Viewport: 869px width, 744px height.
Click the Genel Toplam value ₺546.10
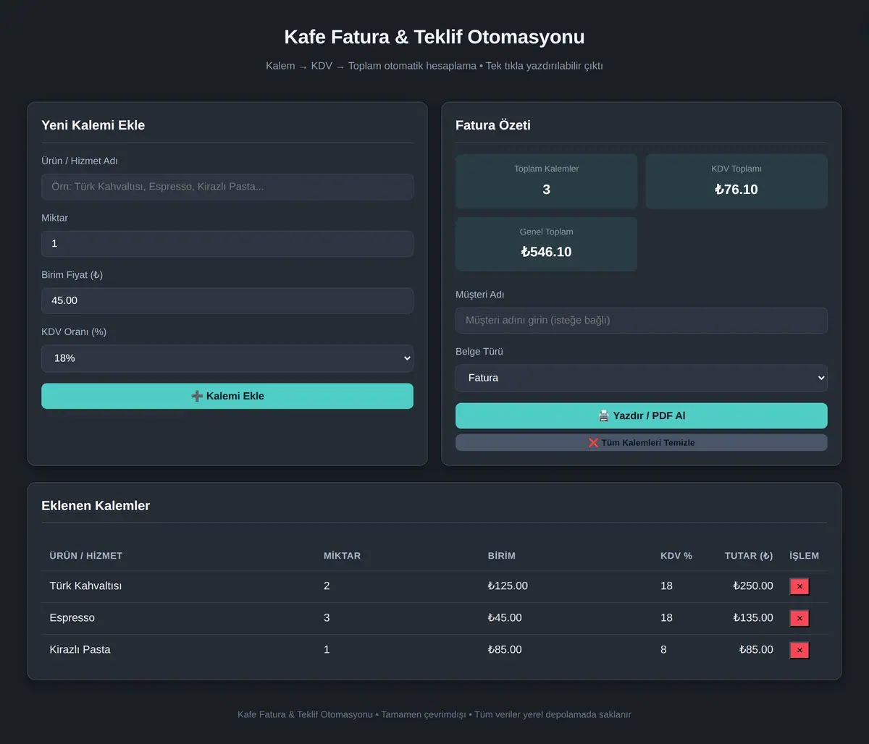[x=547, y=252]
